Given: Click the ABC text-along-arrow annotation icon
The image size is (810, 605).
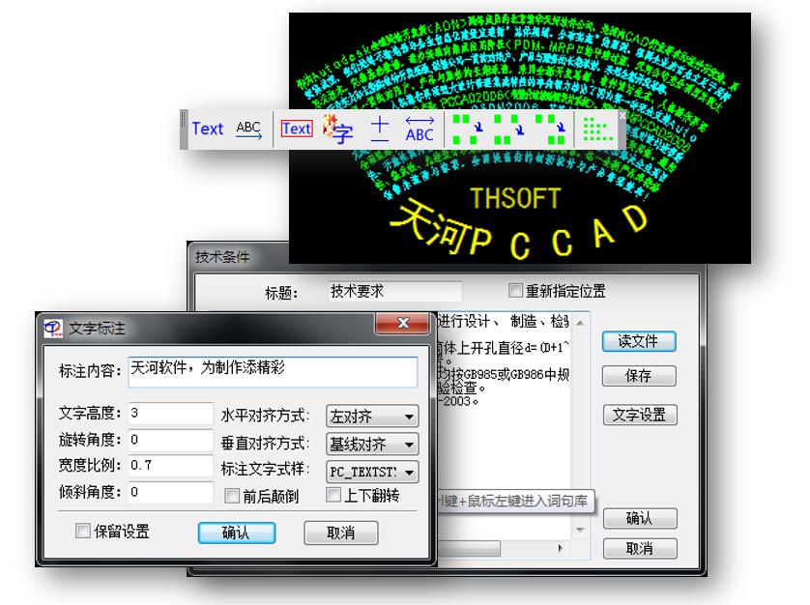Looking at the screenshot, I should (248, 129).
